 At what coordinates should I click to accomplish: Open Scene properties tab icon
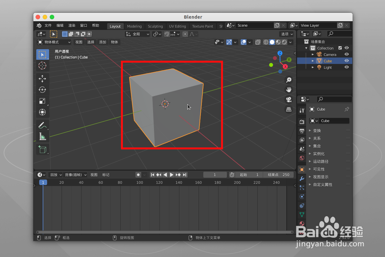(x=302, y=149)
